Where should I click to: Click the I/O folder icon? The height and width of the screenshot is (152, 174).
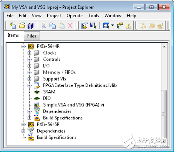click(x=37, y=66)
